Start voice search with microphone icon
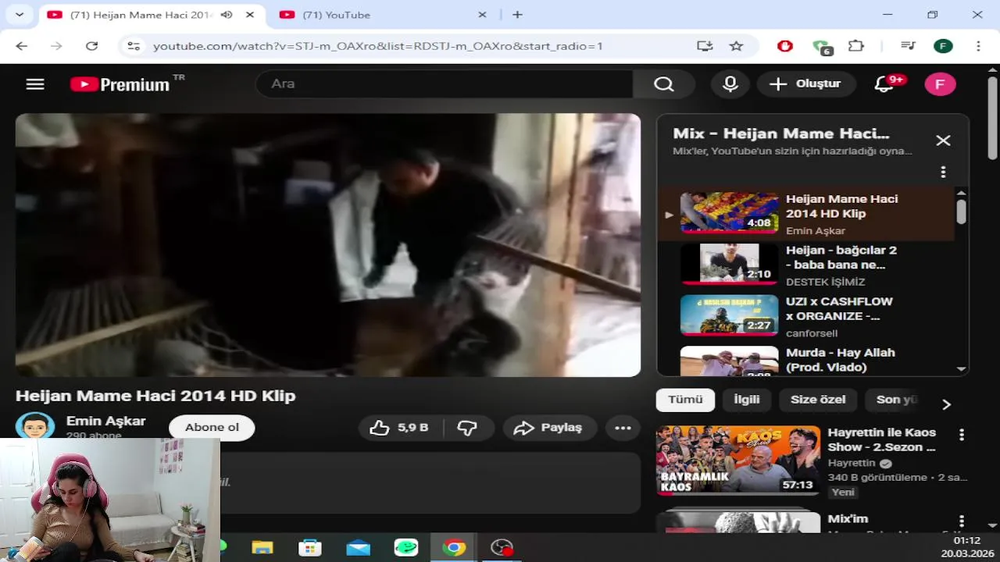Viewport: 1000px width, 562px height. (x=730, y=84)
